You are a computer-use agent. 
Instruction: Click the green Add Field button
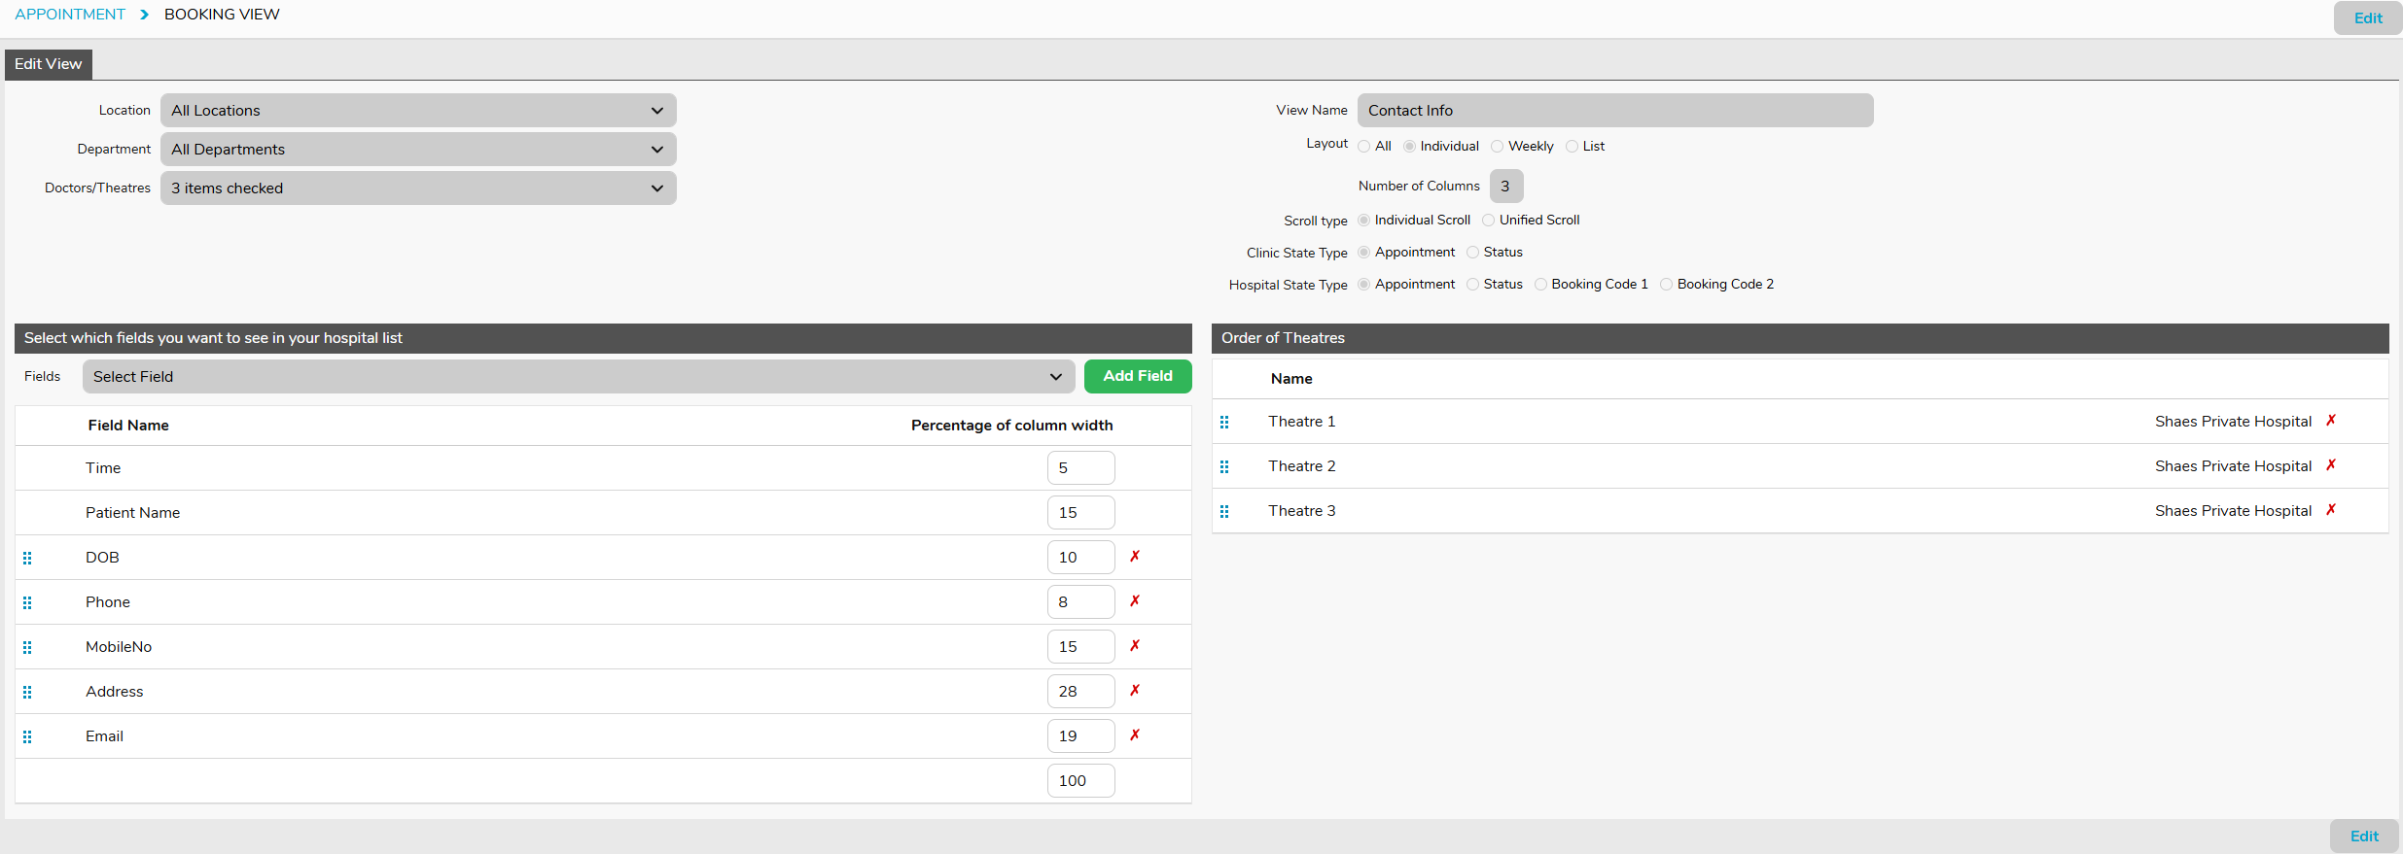tap(1137, 376)
